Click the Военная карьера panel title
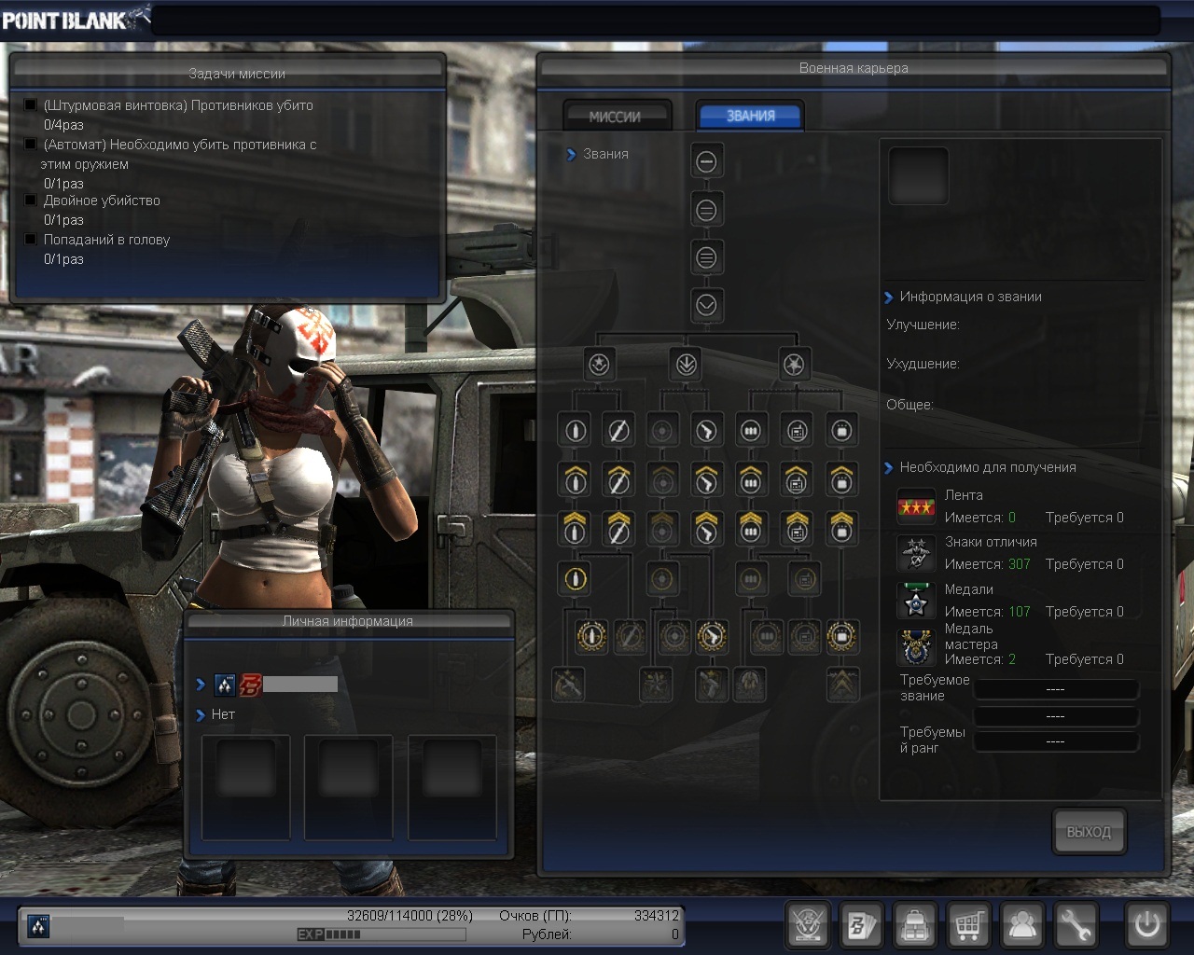Image resolution: width=1194 pixels, height=955 pixels. coord(854,68)
